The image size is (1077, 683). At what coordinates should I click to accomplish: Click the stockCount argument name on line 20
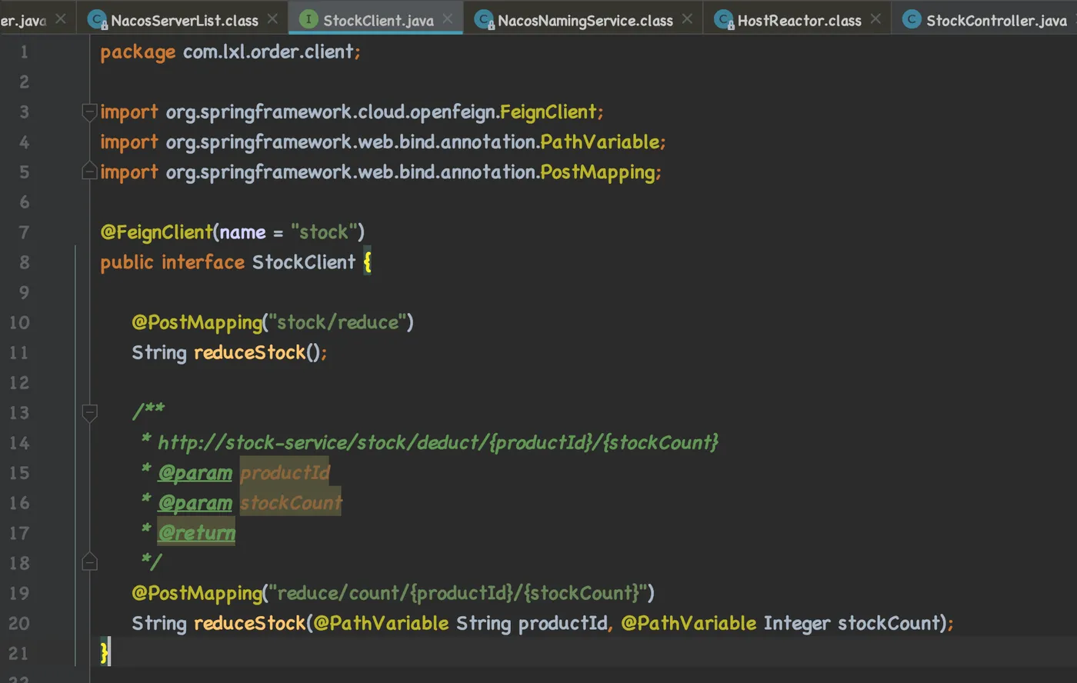pos(890,623)
